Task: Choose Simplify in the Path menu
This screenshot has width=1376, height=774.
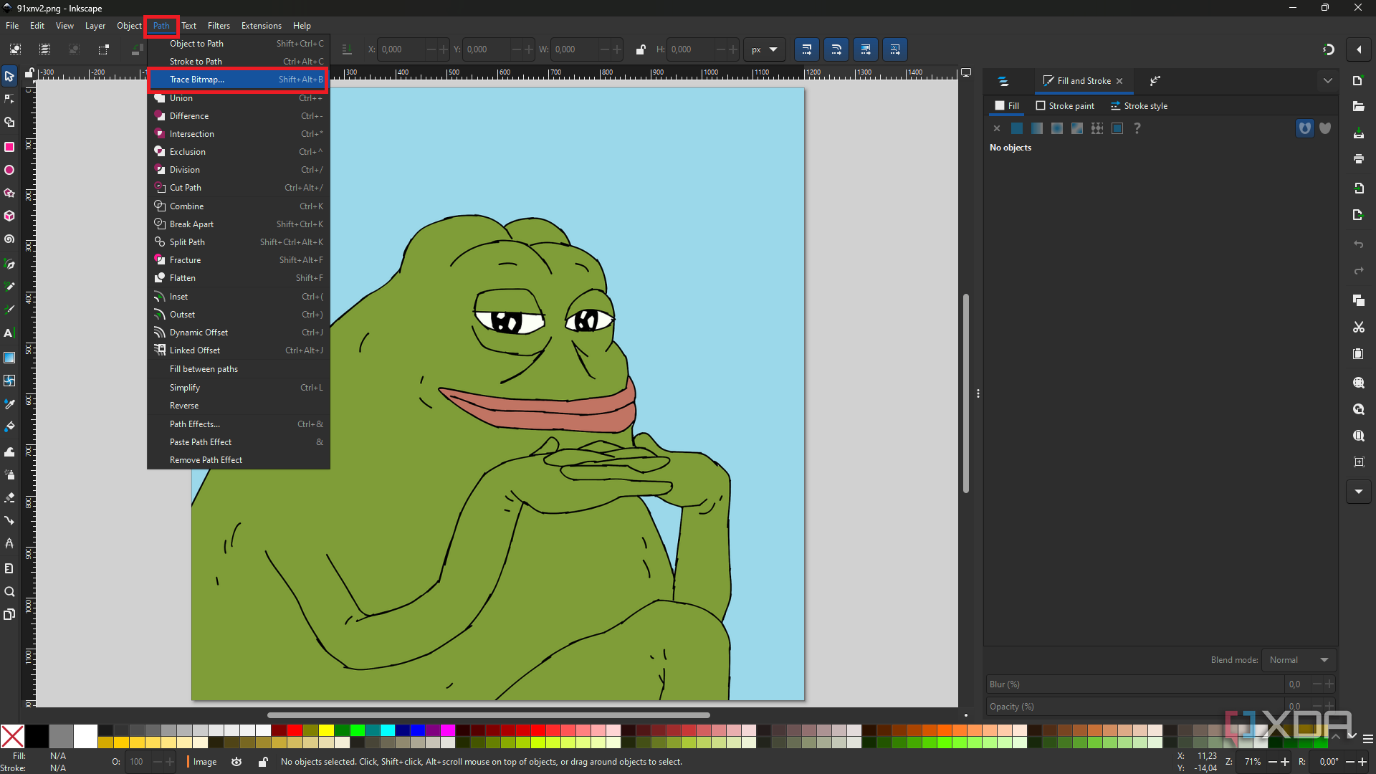Action: 239,388
